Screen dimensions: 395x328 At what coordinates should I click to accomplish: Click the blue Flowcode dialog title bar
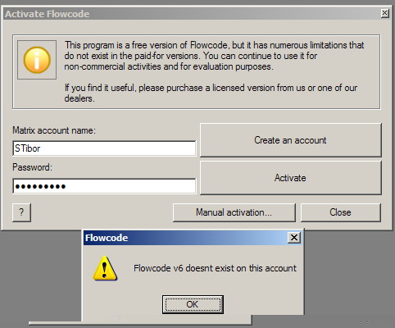(186, 238)
